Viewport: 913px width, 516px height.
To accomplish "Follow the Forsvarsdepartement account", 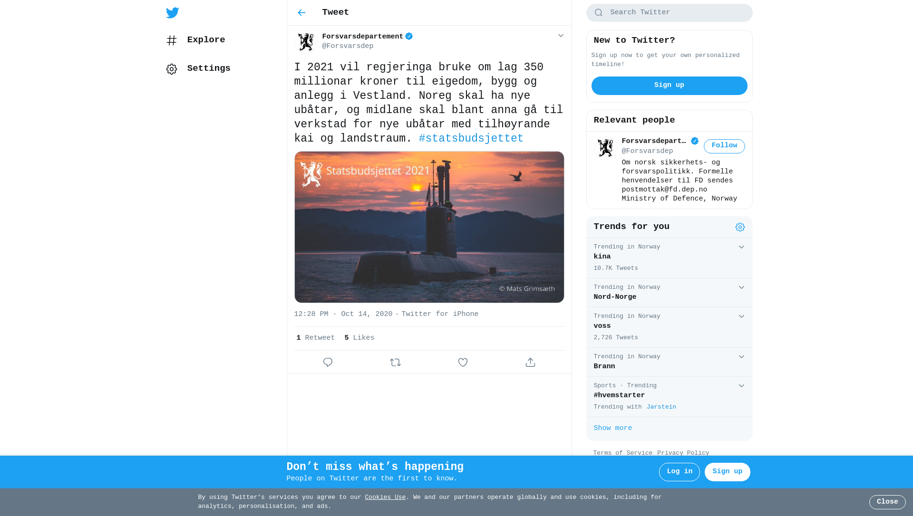I will click(724, 146).
